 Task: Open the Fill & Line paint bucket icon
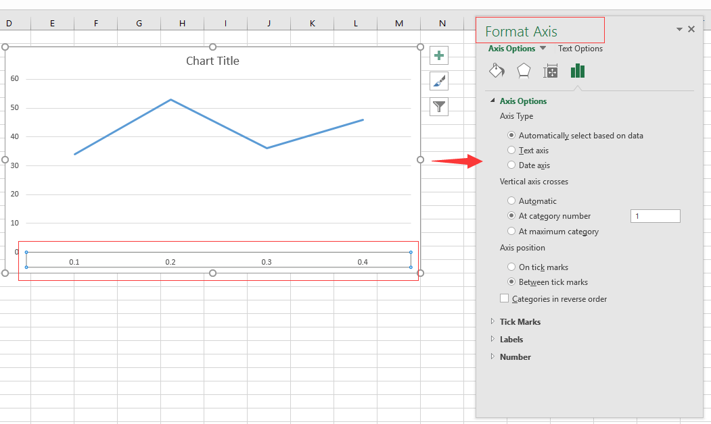point(497,71)
